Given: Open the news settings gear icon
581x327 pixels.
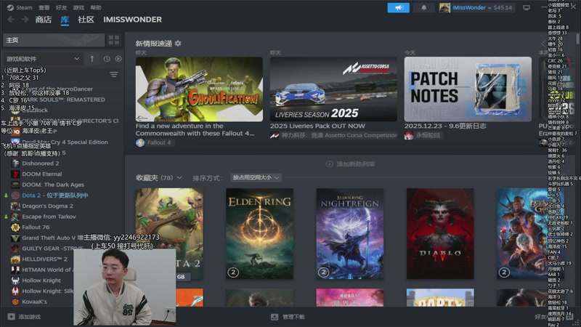Looking at the screenshot, I should (178, 44).
